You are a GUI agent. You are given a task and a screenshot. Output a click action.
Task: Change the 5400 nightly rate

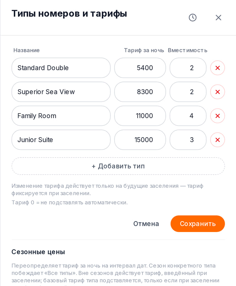point(140,68)
